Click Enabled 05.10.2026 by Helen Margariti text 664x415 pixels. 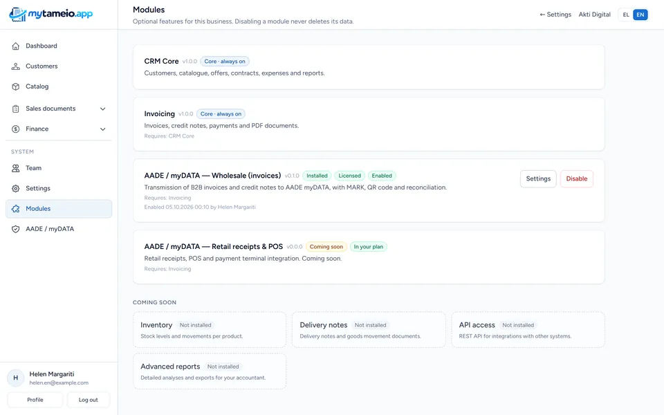coord(200,207)
